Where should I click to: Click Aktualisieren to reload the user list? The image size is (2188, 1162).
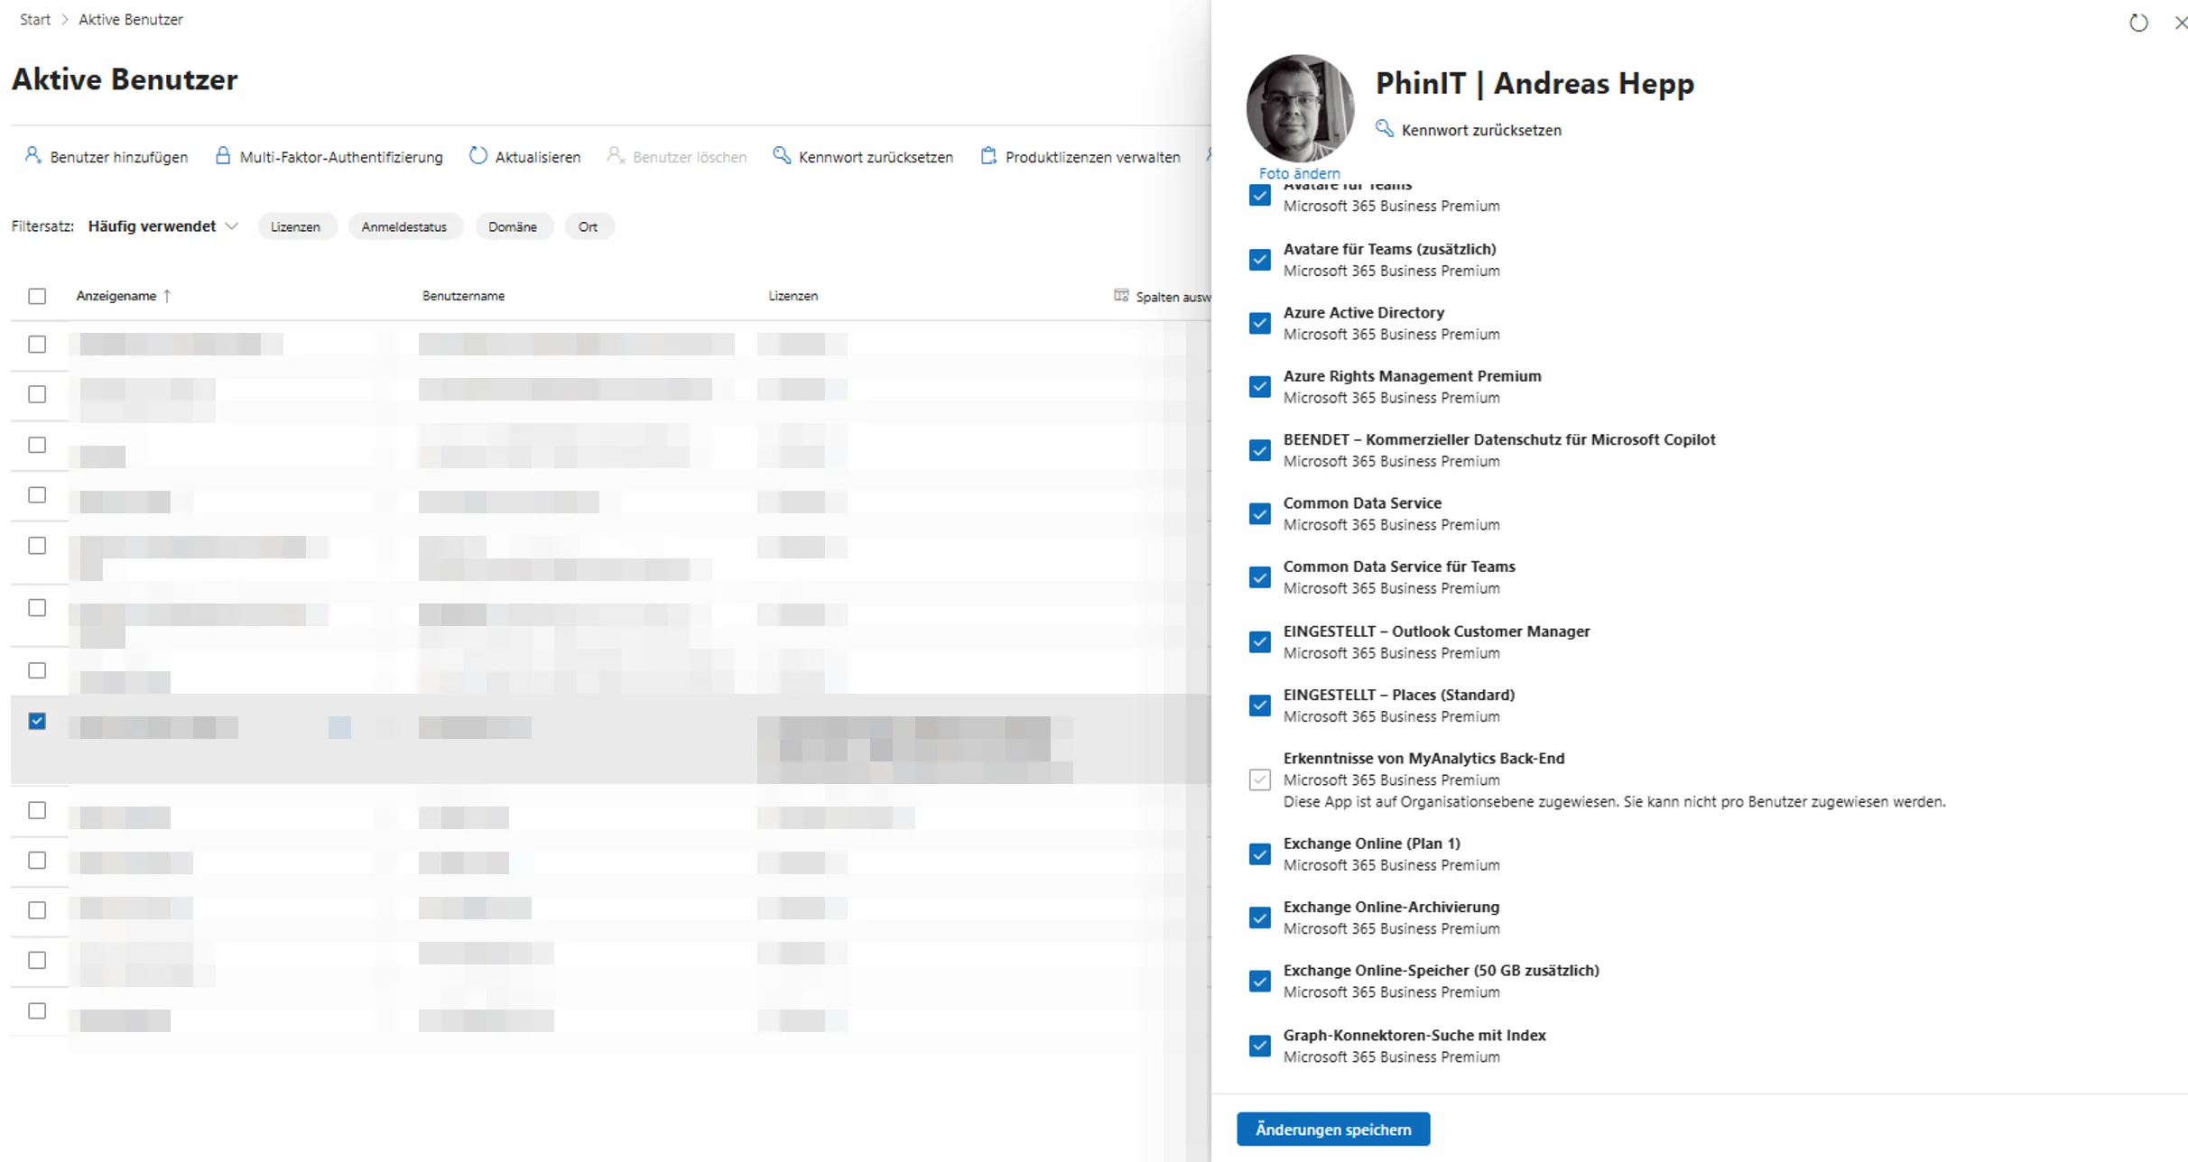click(x=538, y=157)
